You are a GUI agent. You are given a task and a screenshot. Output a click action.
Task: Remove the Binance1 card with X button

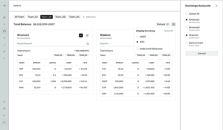click(81, 35)
